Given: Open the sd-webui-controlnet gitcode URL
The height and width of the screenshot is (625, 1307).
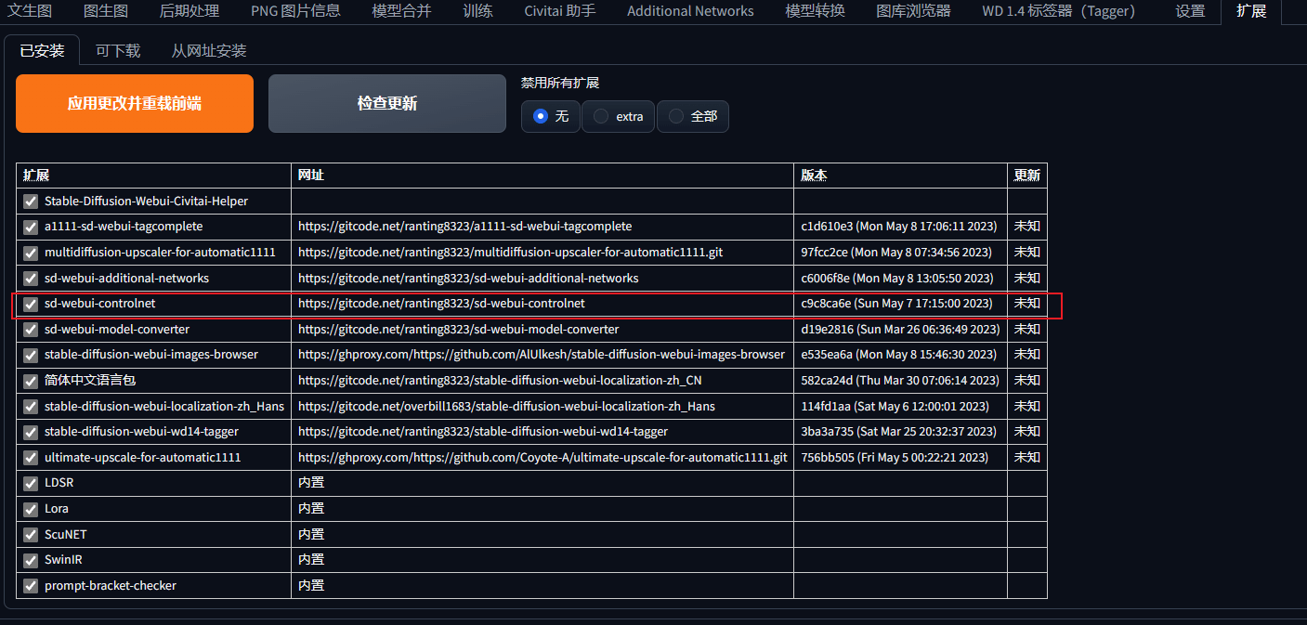Looking at the screenshot, I should [x=441, y=304].
